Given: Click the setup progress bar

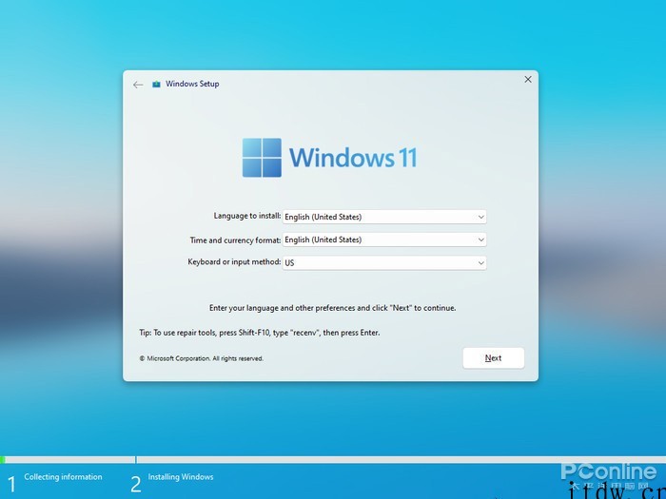Looking at the screenshot, I should pyautogui.click(x=333, y=459).
